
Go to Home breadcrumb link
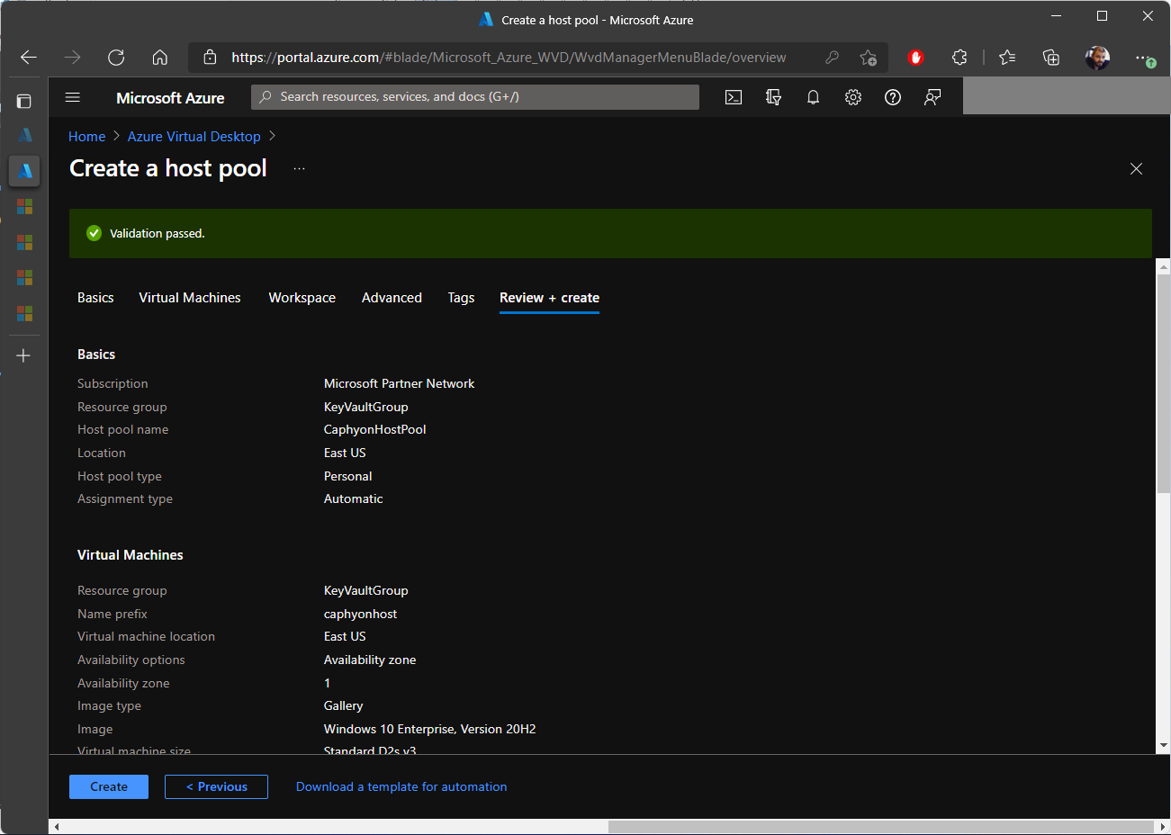(x=87, y=137)
